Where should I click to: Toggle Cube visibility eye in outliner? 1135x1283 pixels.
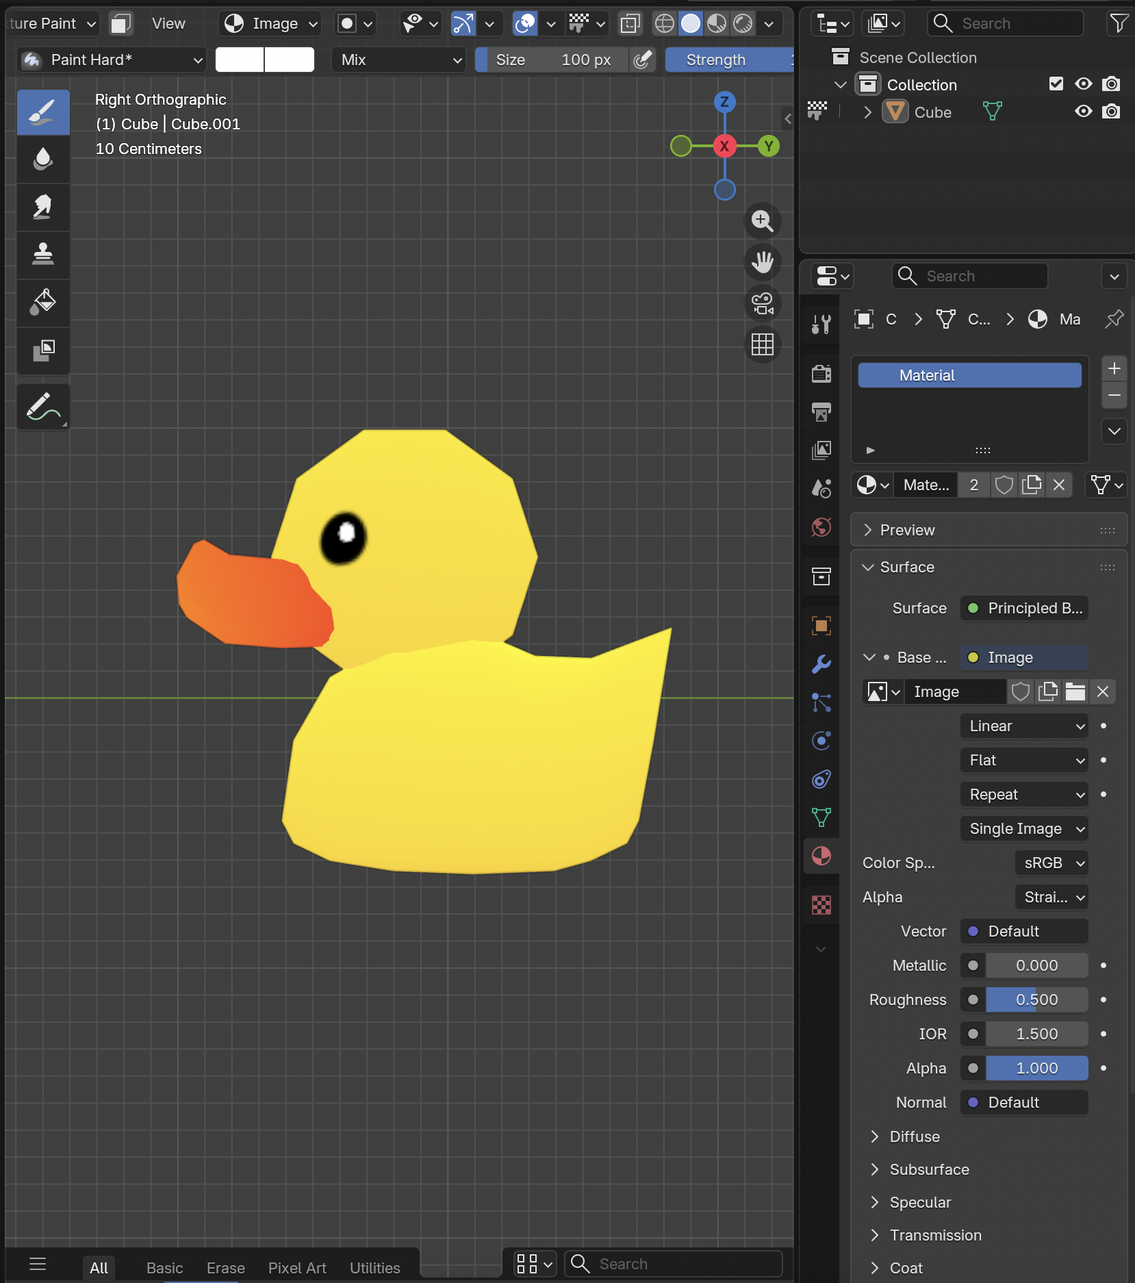(x=1083, y=112)
